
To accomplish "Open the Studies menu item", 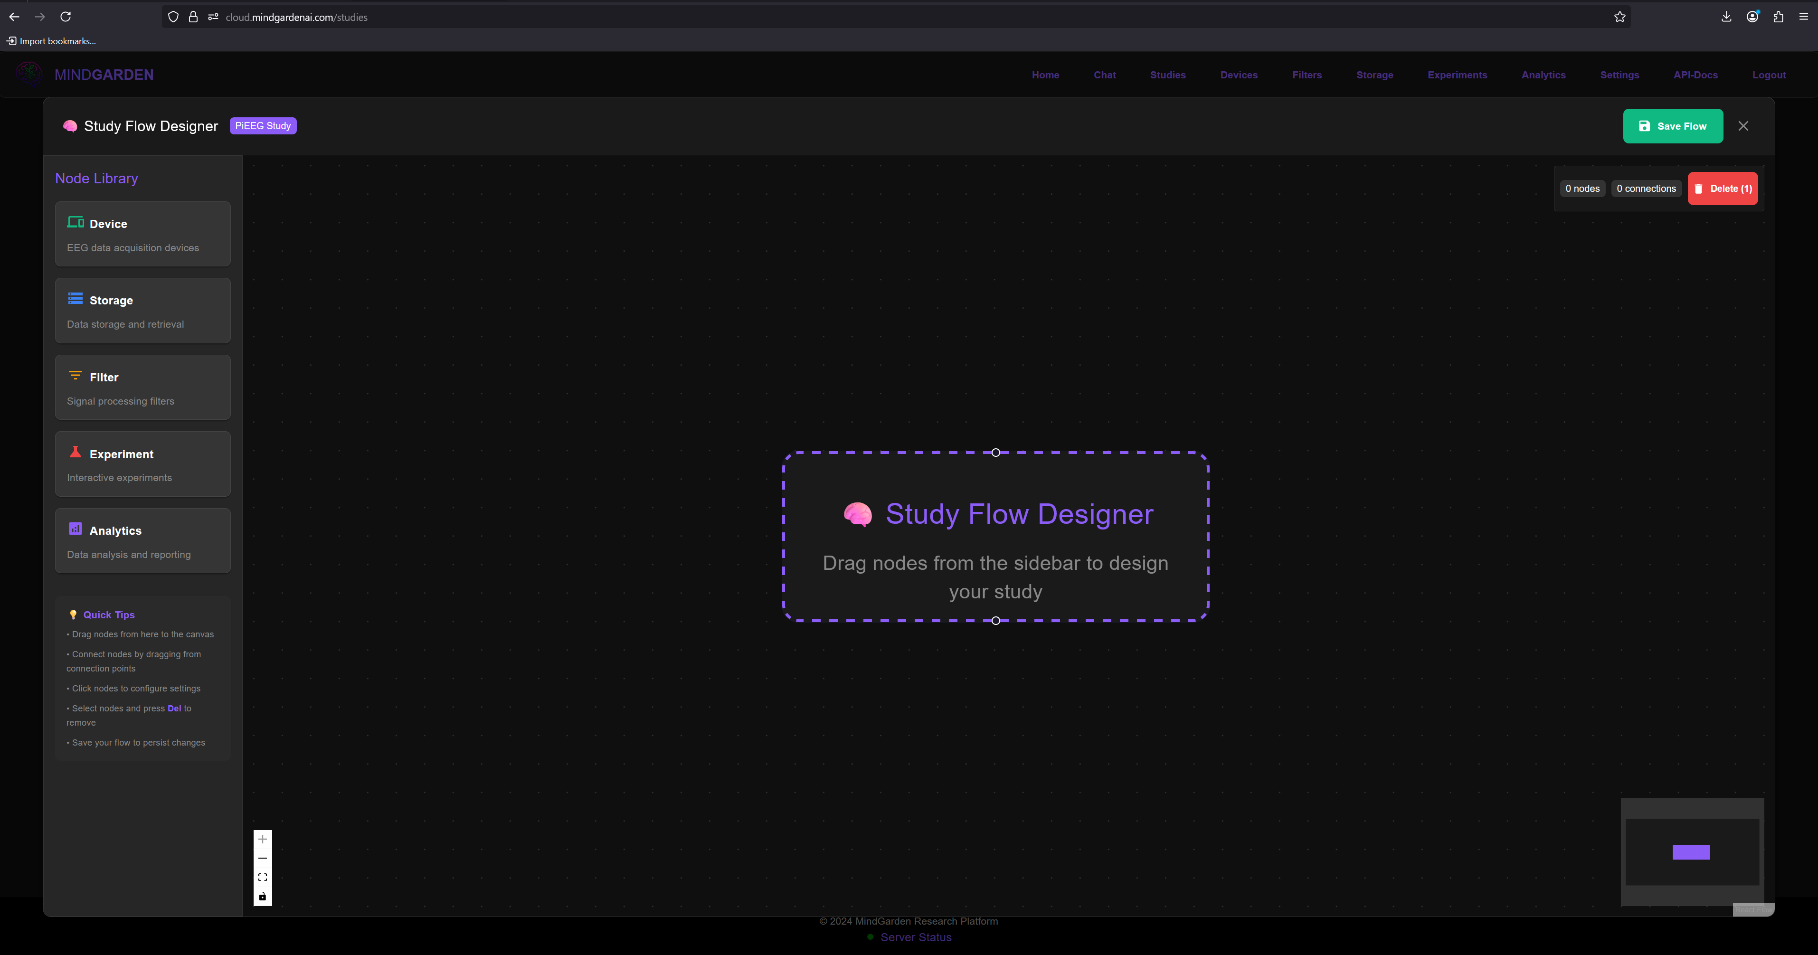I will (x=1167, y=75).
